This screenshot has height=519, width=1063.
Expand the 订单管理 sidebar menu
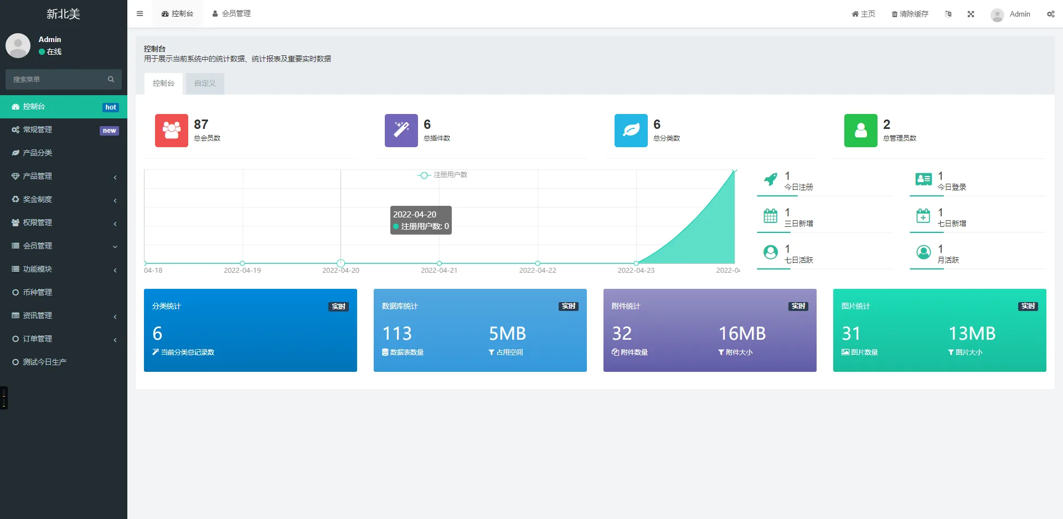[63, 339]
